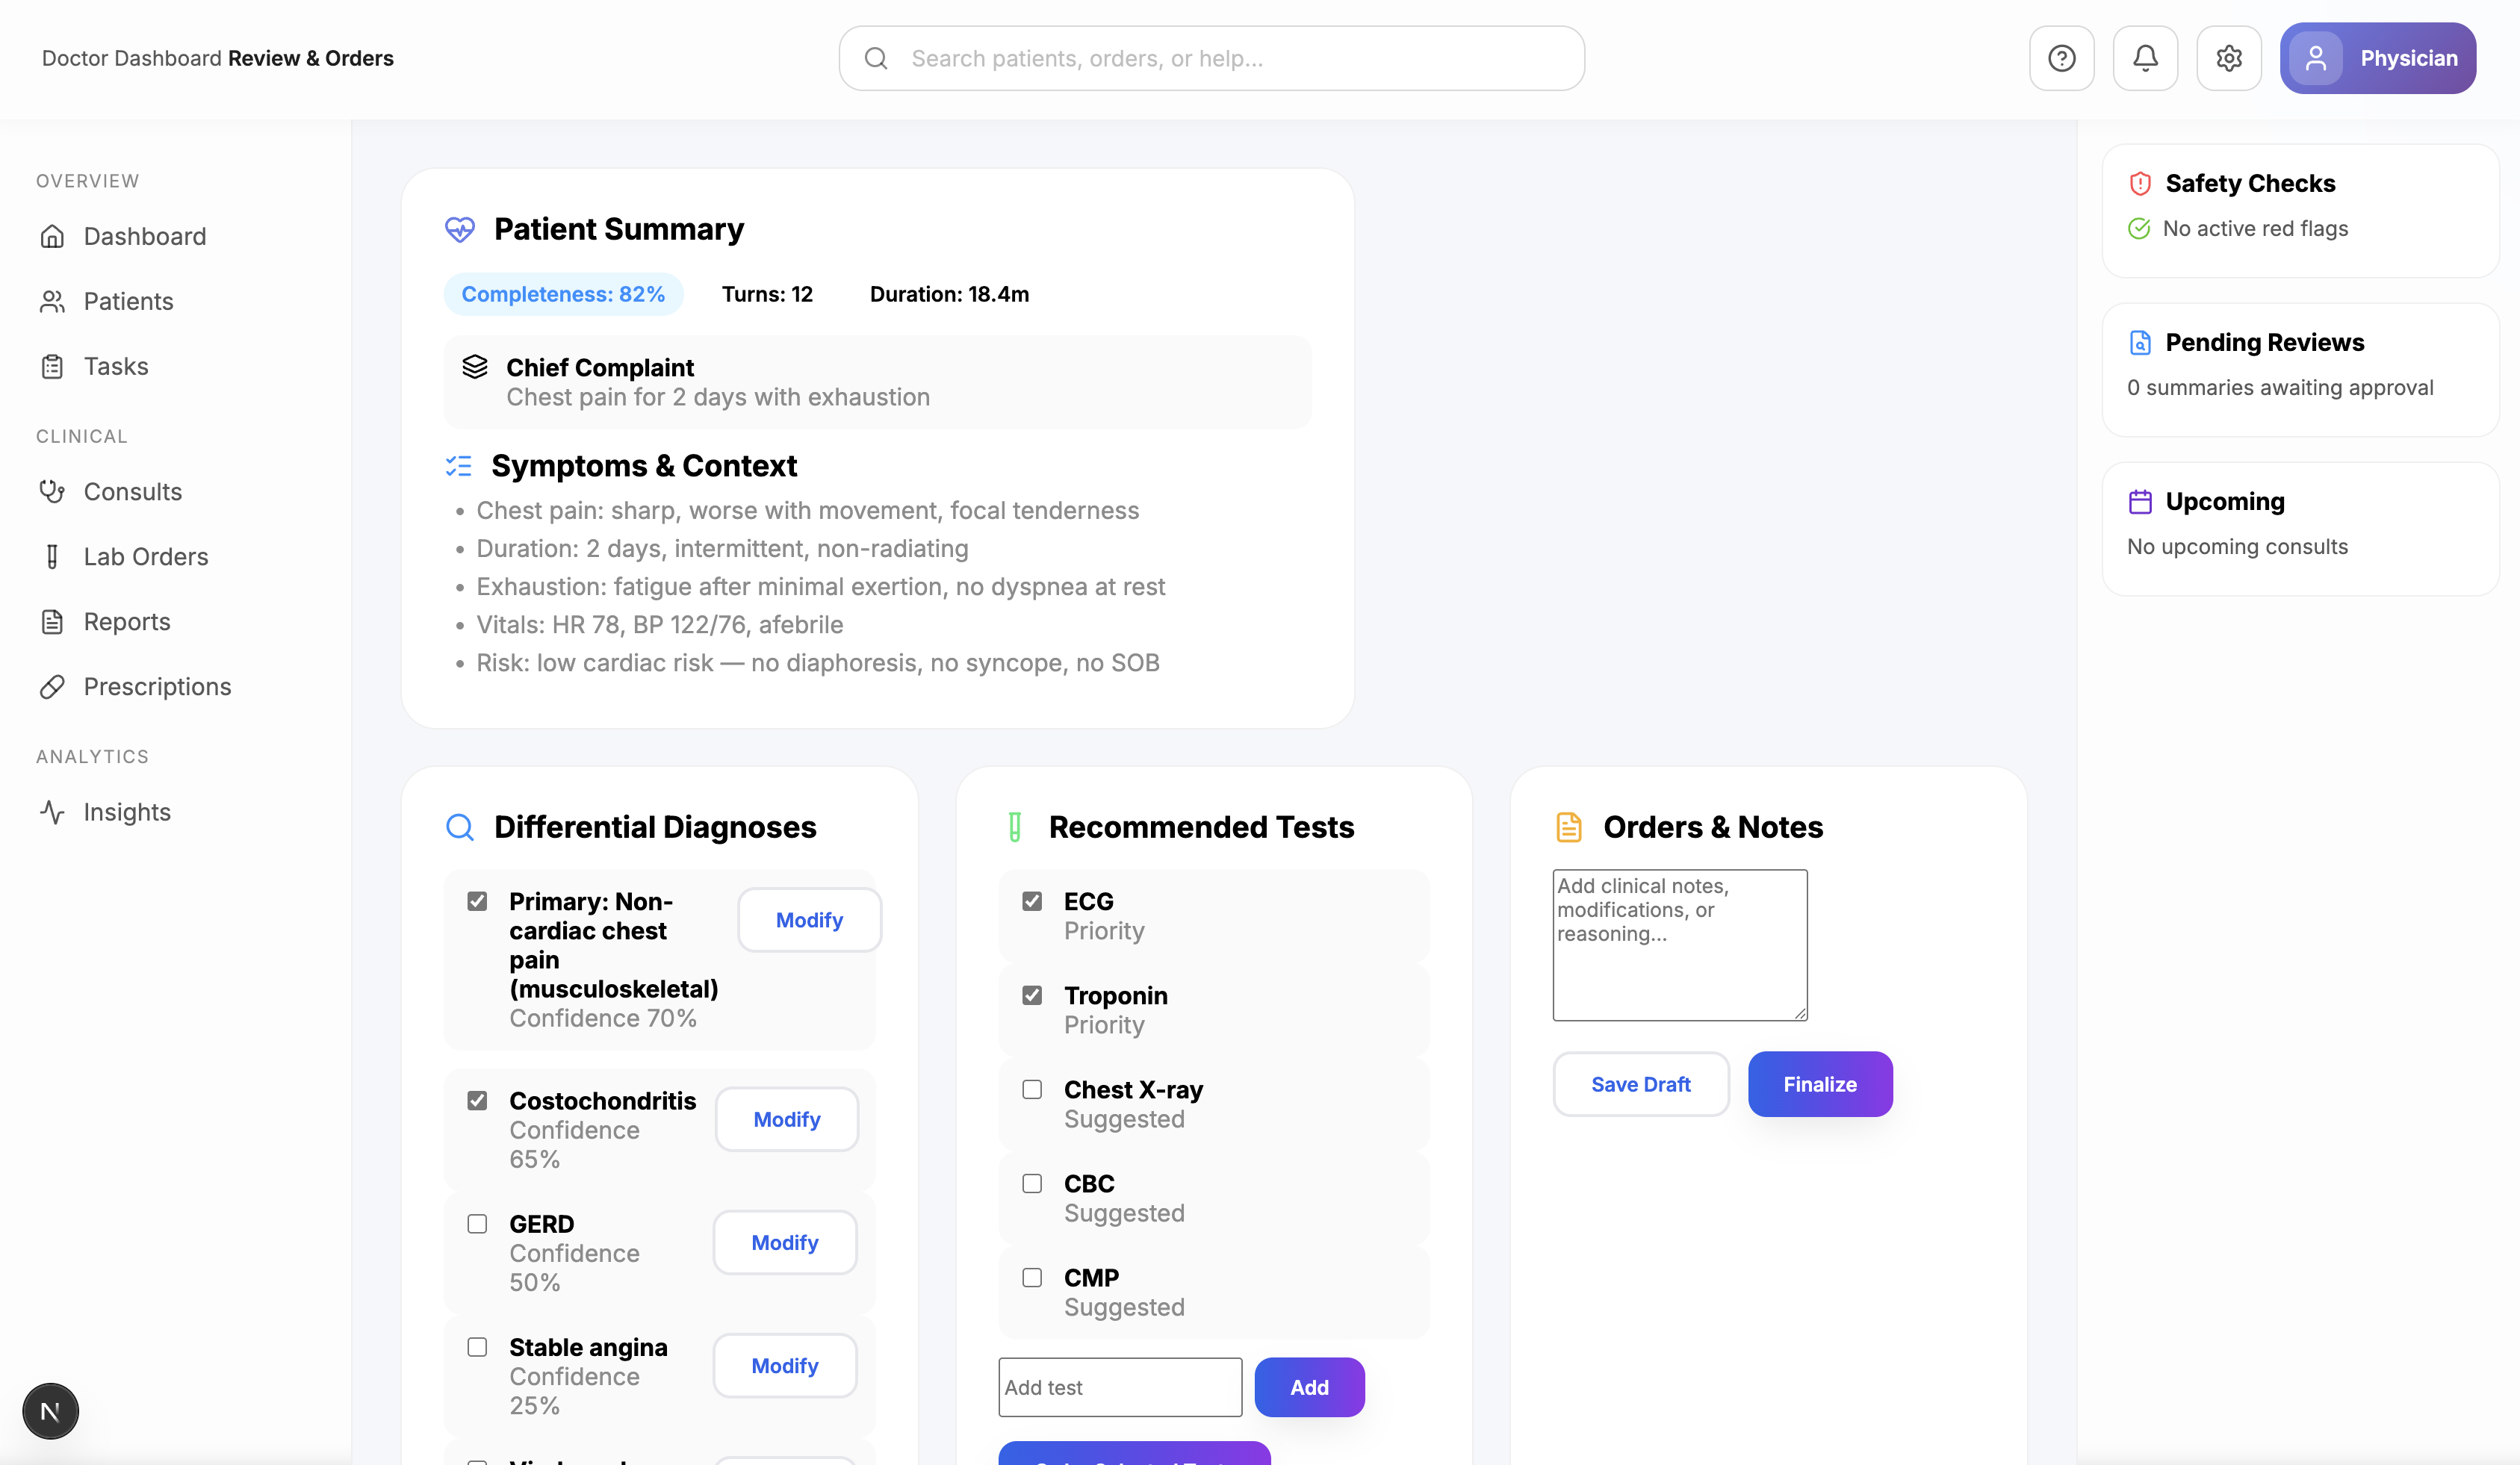
Task: Go to Prescriptions sidebar item
Action: pos(157,686)
